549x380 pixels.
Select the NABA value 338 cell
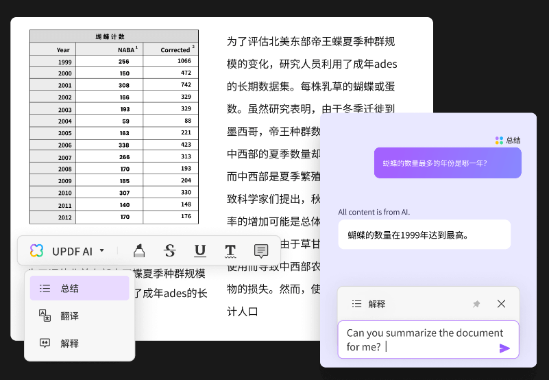click(x=109, y=145)
